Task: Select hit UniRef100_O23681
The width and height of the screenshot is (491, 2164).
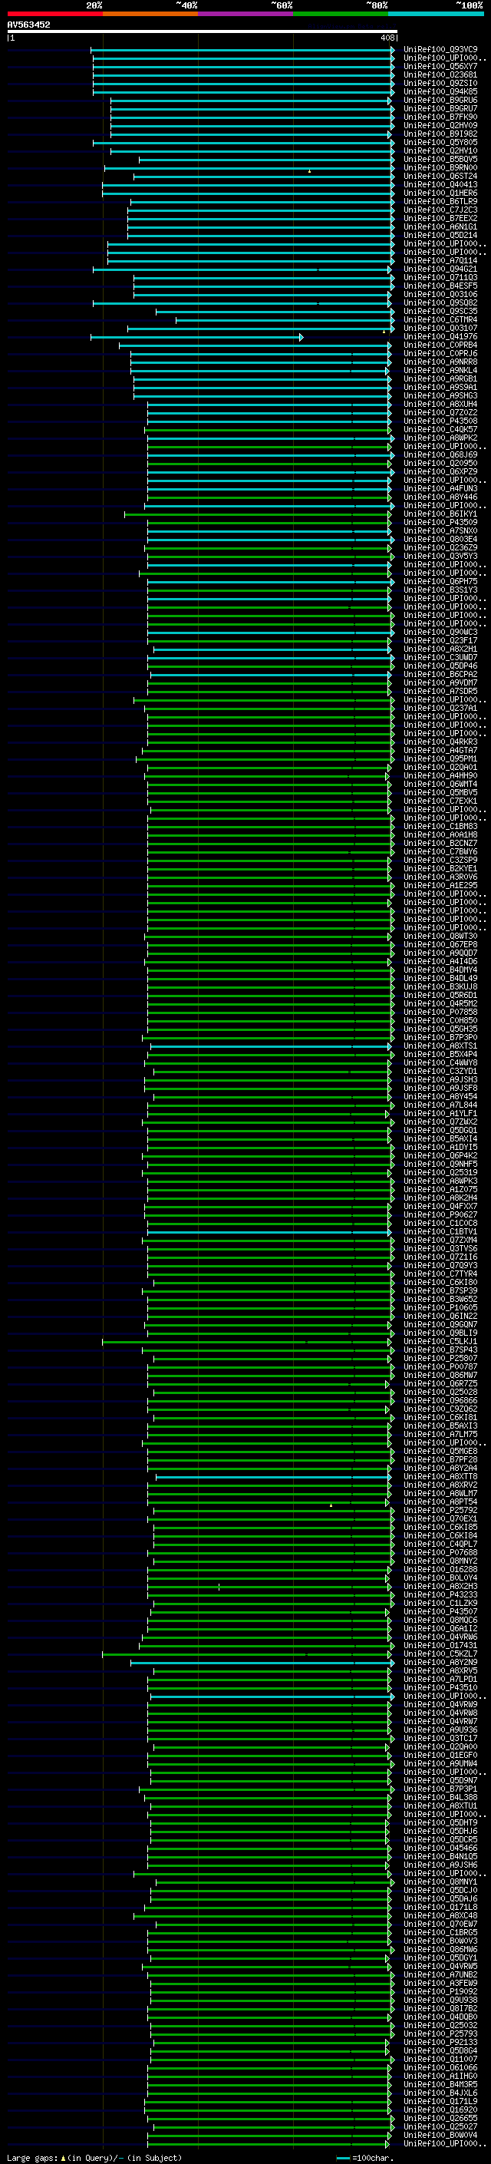Action: [x=440, y=74]
